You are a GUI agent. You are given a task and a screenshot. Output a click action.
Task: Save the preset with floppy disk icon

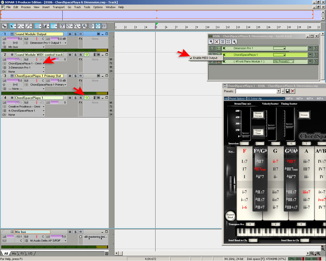tap(288, 91)
